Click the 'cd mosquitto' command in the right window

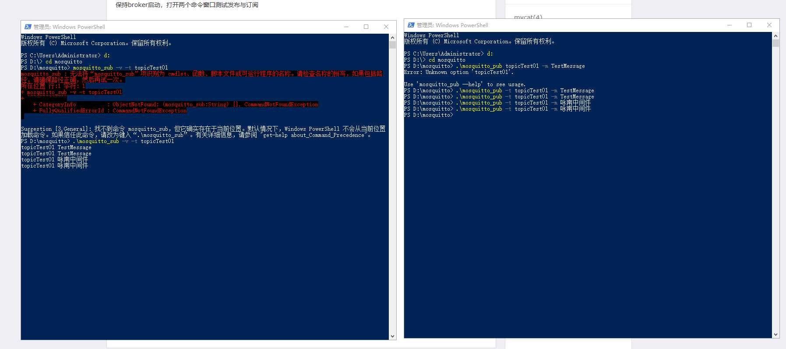[x=447, y=60]
